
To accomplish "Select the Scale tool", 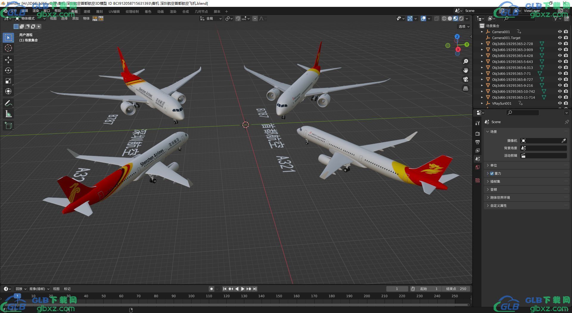I will 8,81.
